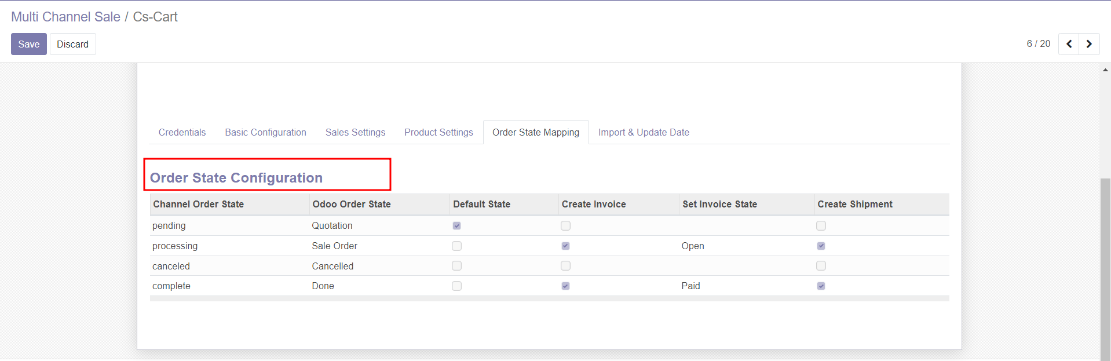Uncheck Create Shipment for processing row
Viewport: 1111px width, 361px height.
821,246
